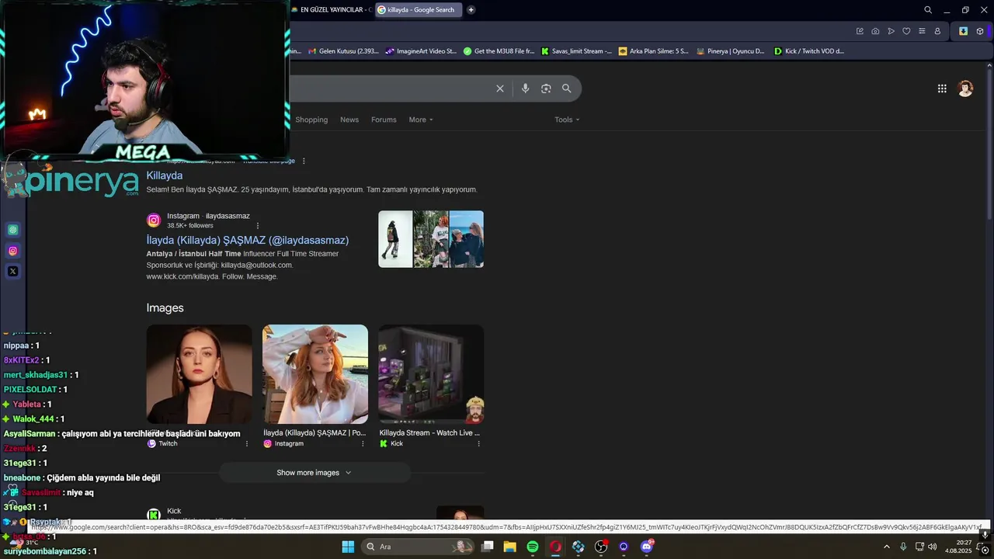
Task: Clear the Google search box text
Action: pyautogui.click(x=500, y=89)
